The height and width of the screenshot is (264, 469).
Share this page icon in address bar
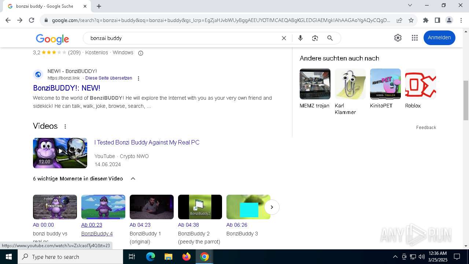[x=399, y=20]
